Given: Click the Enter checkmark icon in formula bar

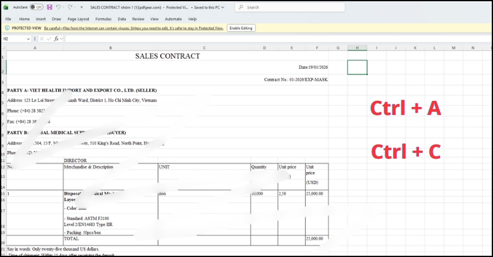Looking at the screenshot, I should tap(49, 39).
